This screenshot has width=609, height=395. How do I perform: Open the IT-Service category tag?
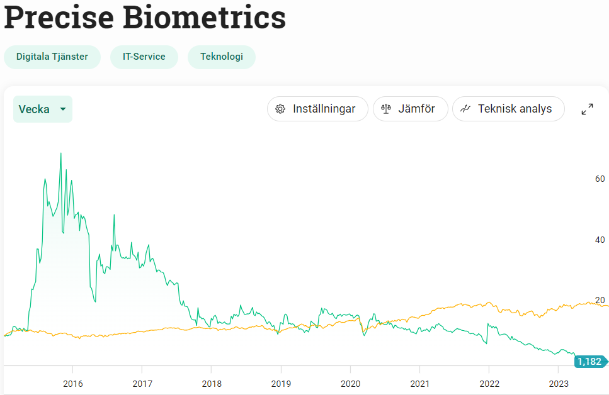pos(144,57)
